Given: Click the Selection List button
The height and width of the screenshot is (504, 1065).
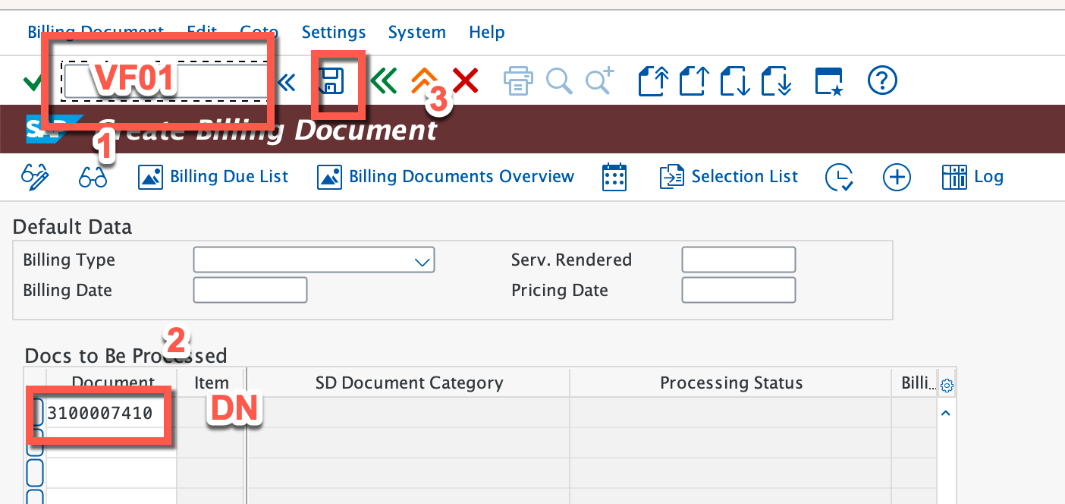Looking at the screenshot, I should [x=729, y=177].
